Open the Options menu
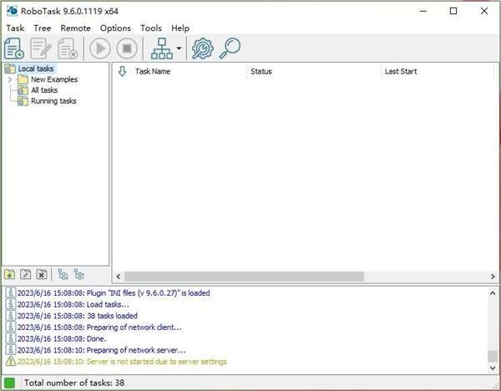 click(x=115, y=28)
